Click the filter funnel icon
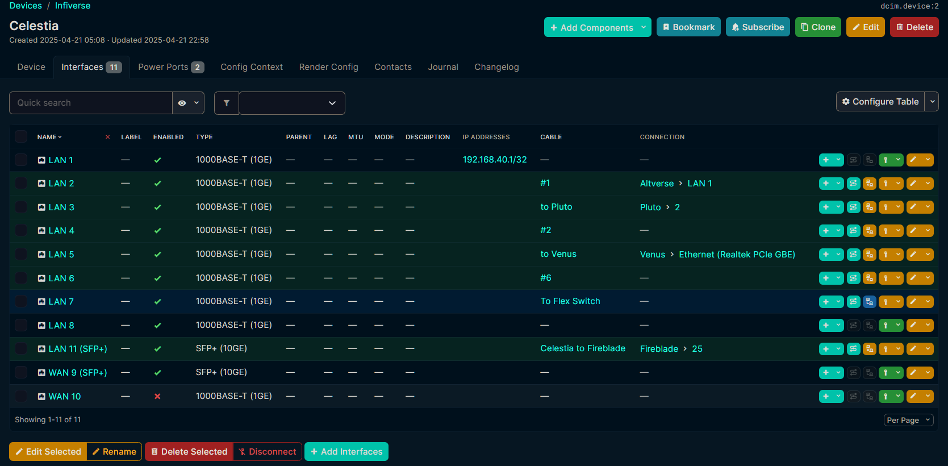948x466 pixels. click(227, 103)
